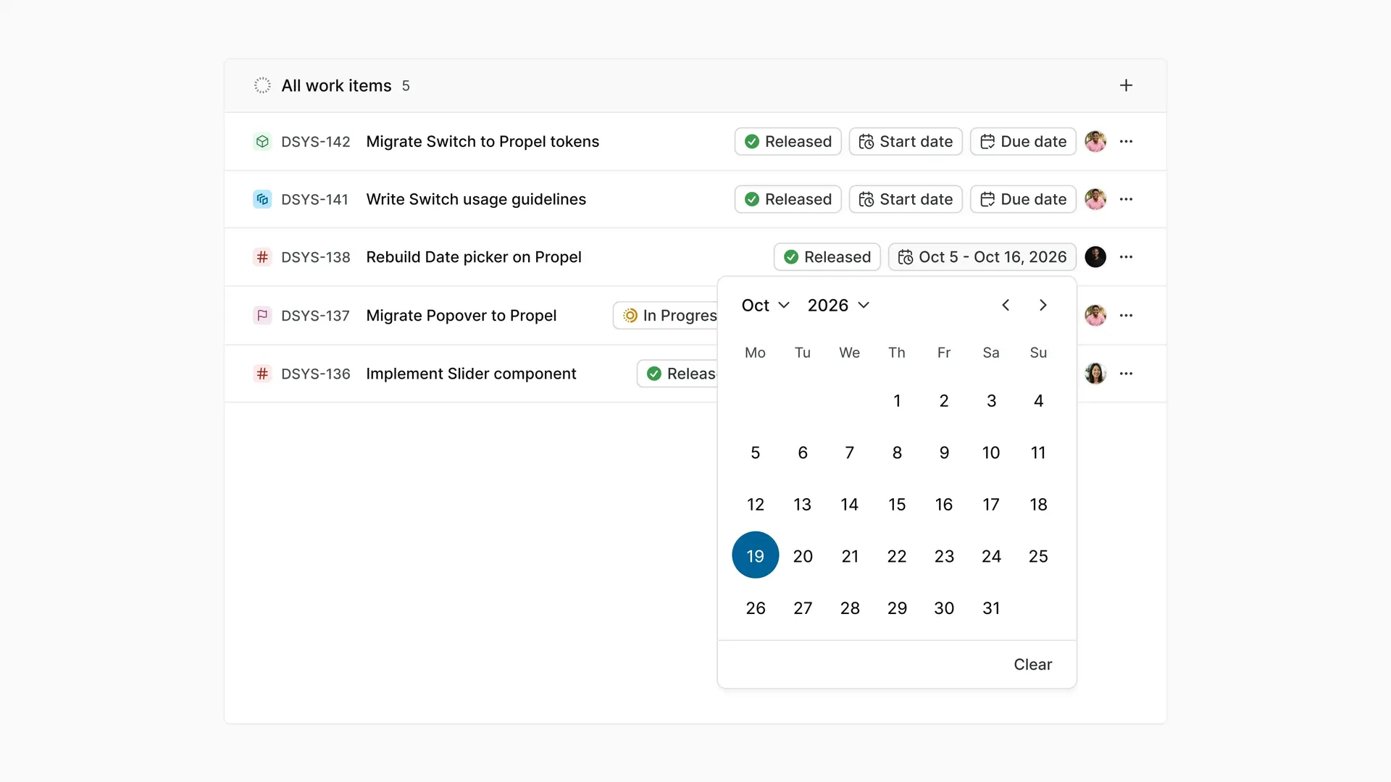Screen dimensions: 1391x782
Task: Click the DSYS-142 identifier
Action: 315,142
